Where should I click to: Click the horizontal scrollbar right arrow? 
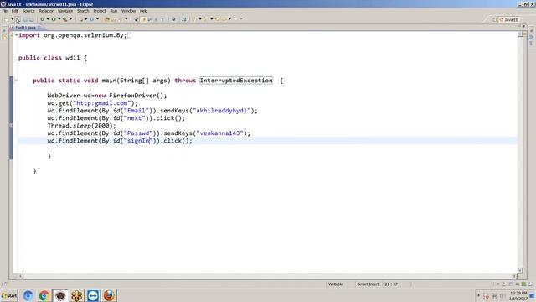coord(514,276)
